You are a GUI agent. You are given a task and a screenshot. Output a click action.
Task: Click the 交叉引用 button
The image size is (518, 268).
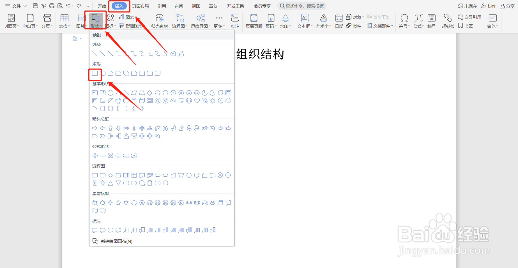coord(469,17)
